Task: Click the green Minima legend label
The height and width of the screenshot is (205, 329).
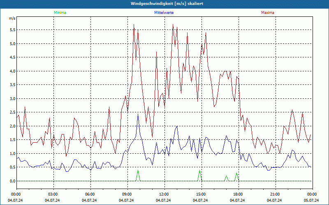Action: 60,13
